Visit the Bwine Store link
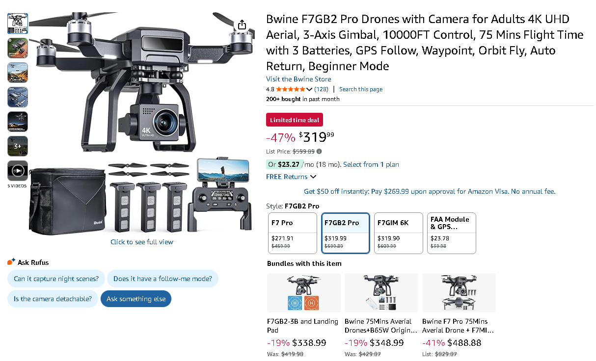Screen dimensions: 596x361 click(298, 79)
